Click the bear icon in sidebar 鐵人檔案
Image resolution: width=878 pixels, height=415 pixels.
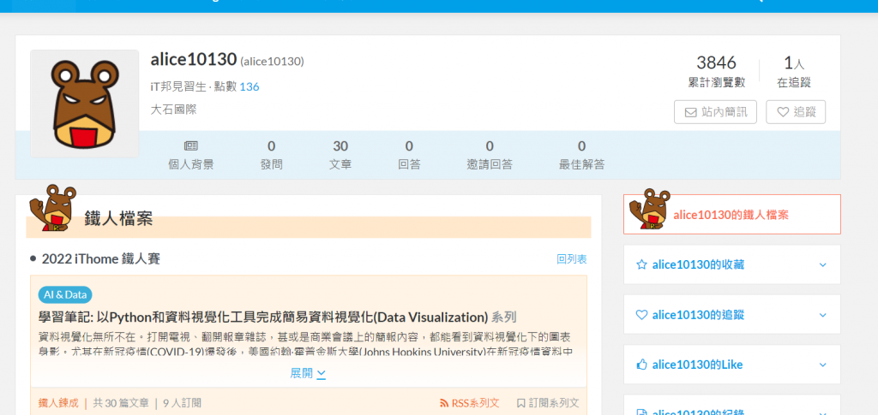coord(649,209)
